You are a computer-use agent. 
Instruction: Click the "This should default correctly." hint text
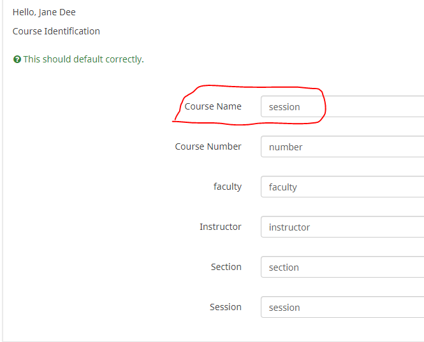point(84,59)
